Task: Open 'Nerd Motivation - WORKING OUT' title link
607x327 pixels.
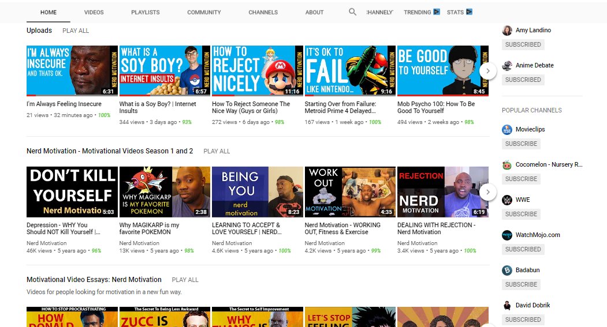Action: [x=342, y=228]
